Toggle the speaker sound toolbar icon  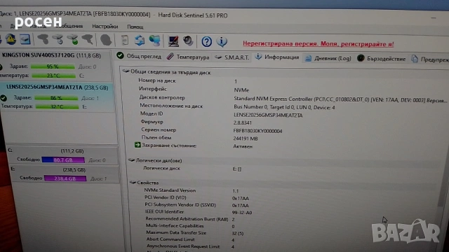(188, 41)
